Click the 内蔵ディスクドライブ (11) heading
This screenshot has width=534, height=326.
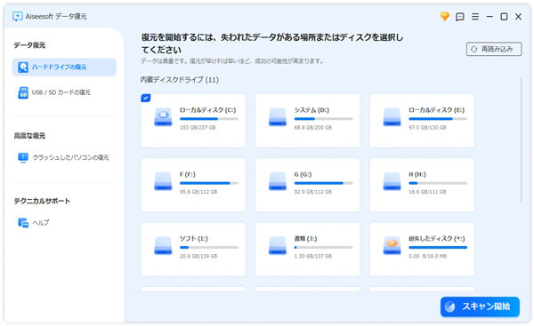pos(180,80)
